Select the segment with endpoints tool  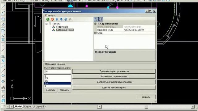click(3, 71)
